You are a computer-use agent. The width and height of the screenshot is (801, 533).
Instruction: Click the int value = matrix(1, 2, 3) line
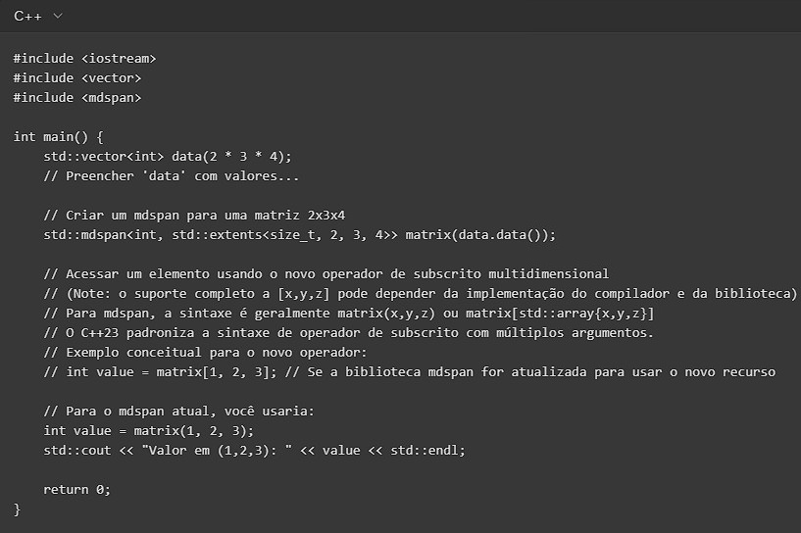(149, 430)
